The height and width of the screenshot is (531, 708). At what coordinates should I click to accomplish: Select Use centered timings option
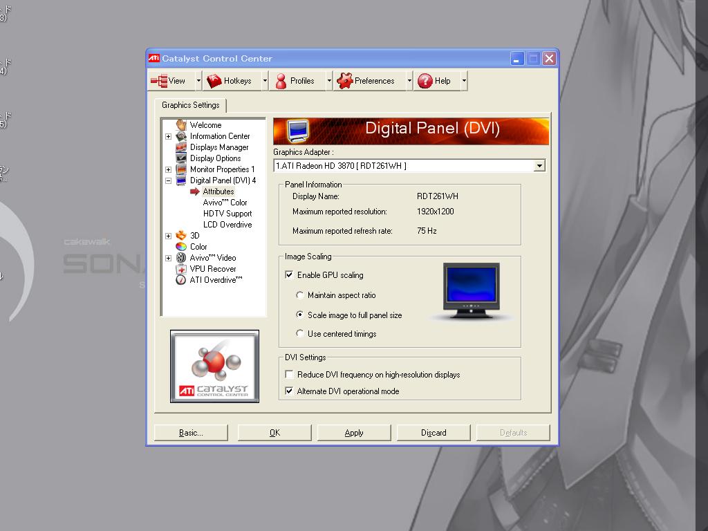pyautogui.click(x=300, y=333)
